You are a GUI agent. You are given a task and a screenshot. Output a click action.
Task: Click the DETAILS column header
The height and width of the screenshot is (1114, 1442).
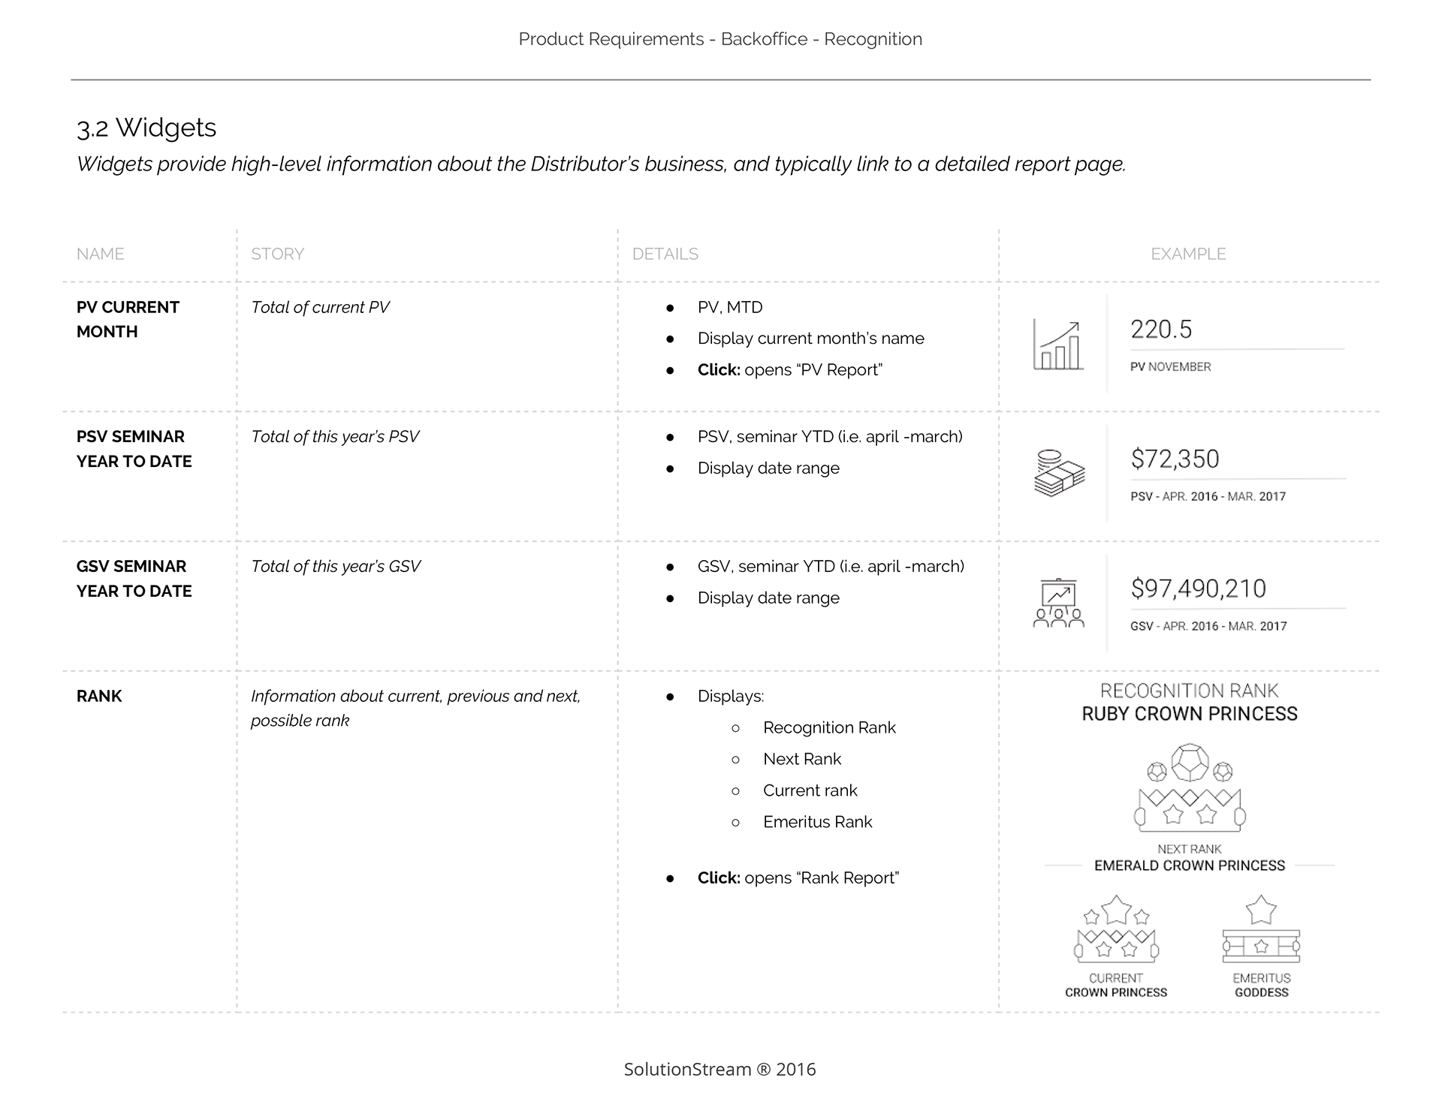click(x=665, y=254)
